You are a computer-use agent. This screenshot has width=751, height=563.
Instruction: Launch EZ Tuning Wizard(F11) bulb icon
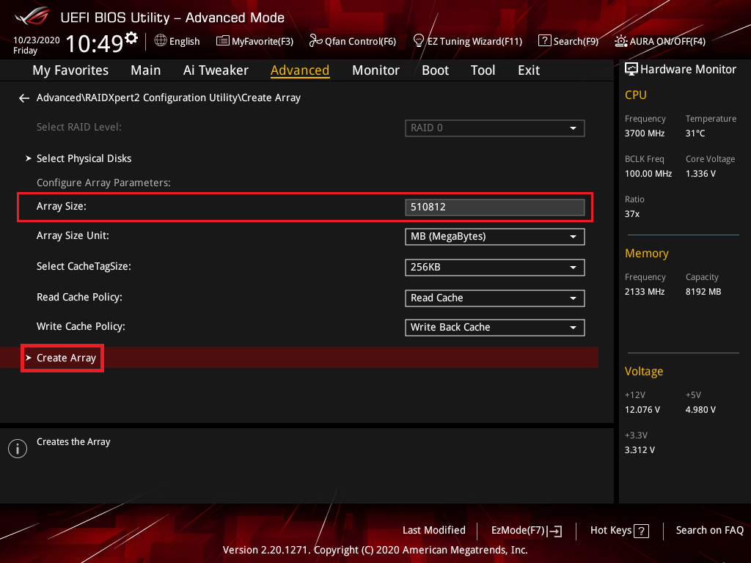click(x=419, y=41)
